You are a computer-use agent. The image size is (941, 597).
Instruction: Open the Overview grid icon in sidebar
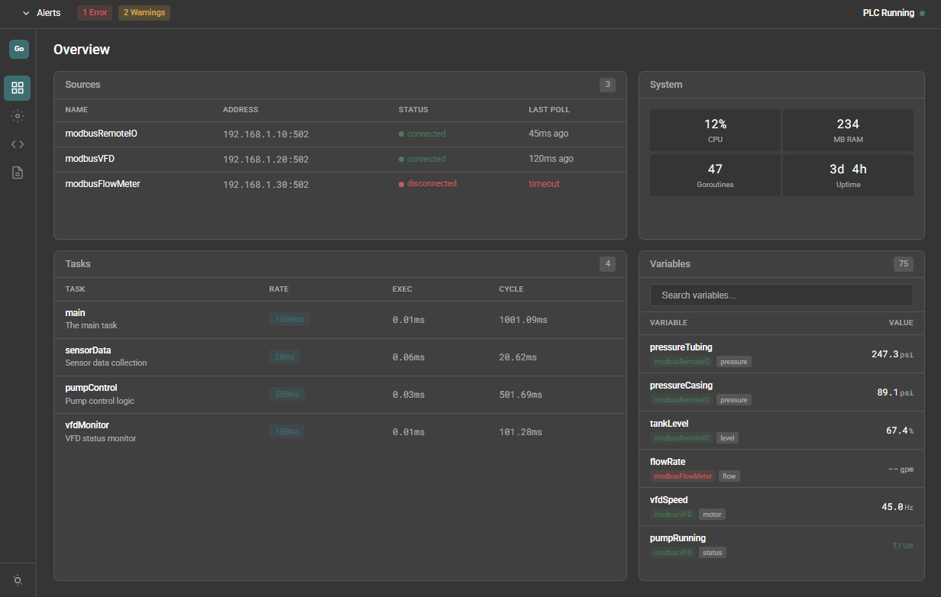coord(18,88)
